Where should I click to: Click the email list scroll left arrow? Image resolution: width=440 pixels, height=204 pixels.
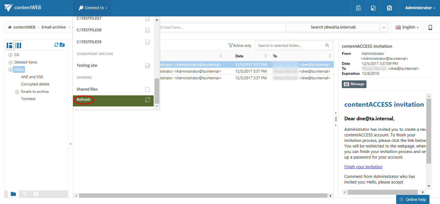76,196
